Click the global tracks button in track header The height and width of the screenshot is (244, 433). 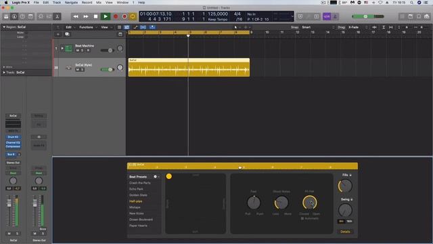120,35
